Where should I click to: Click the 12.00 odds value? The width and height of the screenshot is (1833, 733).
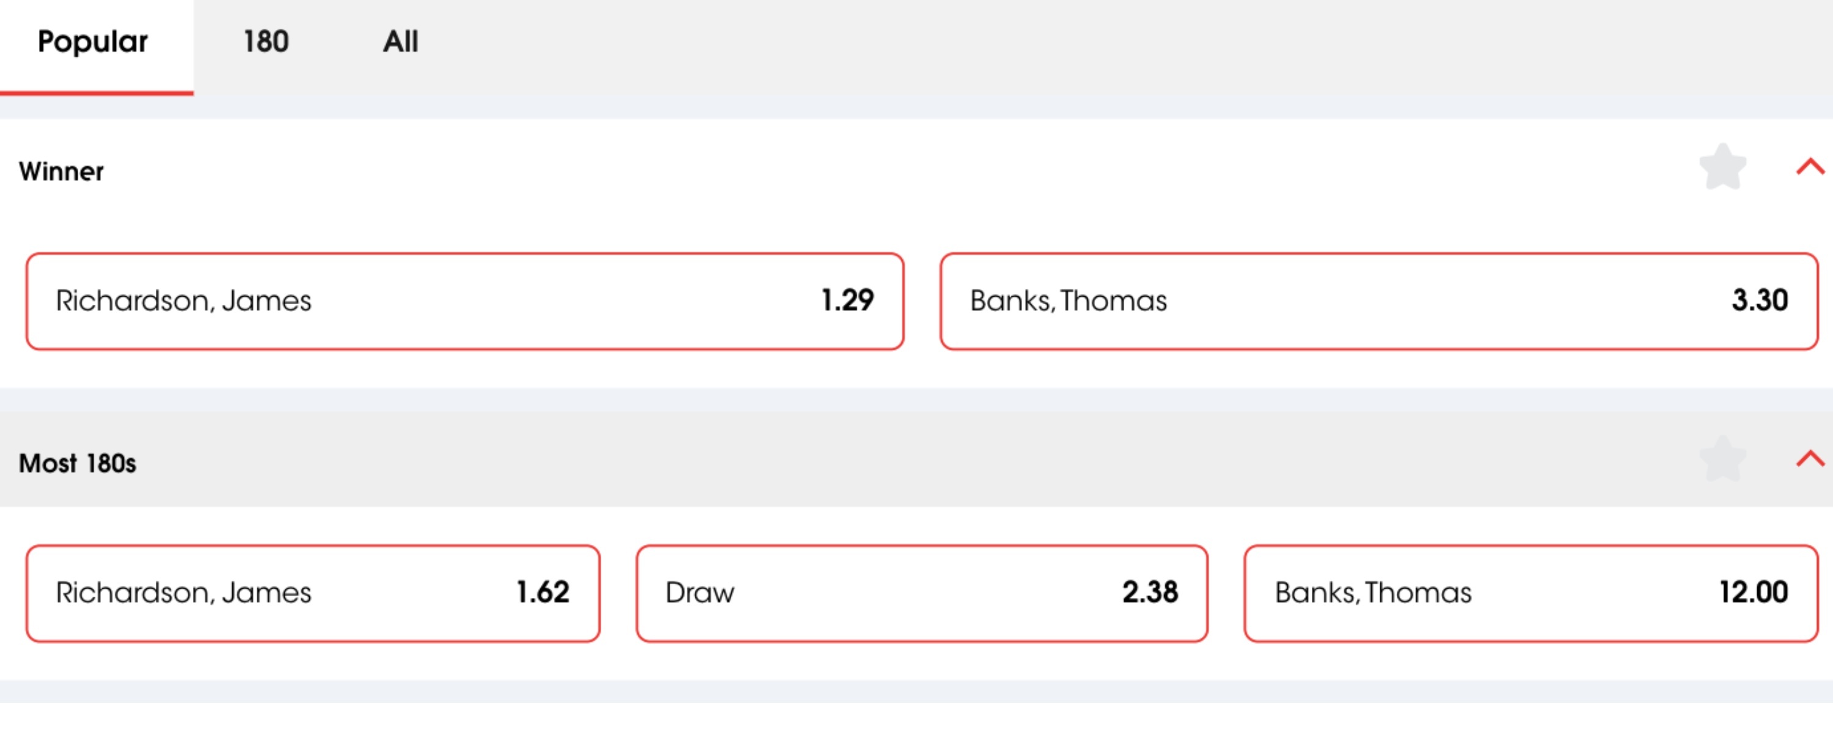pyautogui.click(x=1754, y=592)
